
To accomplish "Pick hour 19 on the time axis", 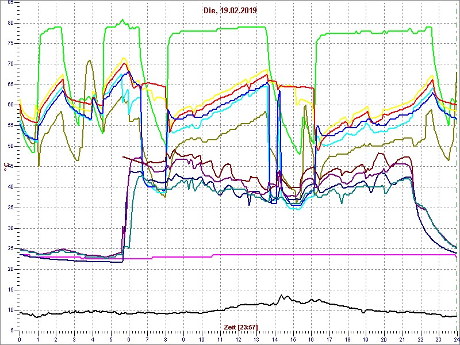I will coord(366,339).
